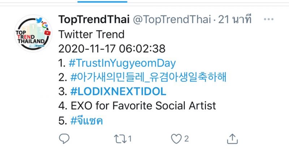Click the "Twitter Trend" heading text
This screenshot has width=289, height=149.
(x=91, y=34)
